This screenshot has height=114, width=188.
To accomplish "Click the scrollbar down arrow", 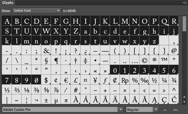I will tap(185, 102).
